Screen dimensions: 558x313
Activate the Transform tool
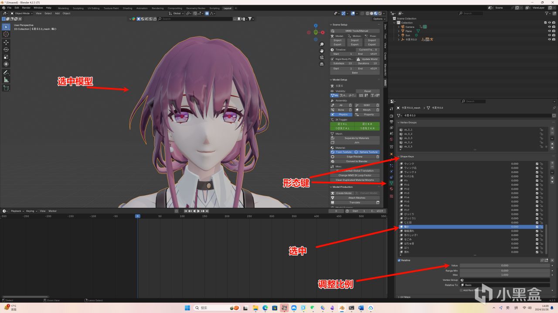tap(6, 64)
